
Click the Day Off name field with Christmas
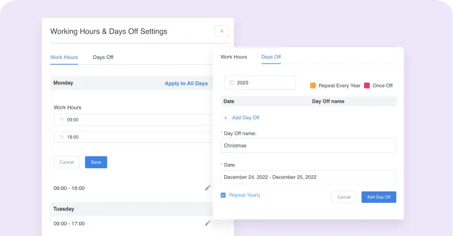pos(308,146)
